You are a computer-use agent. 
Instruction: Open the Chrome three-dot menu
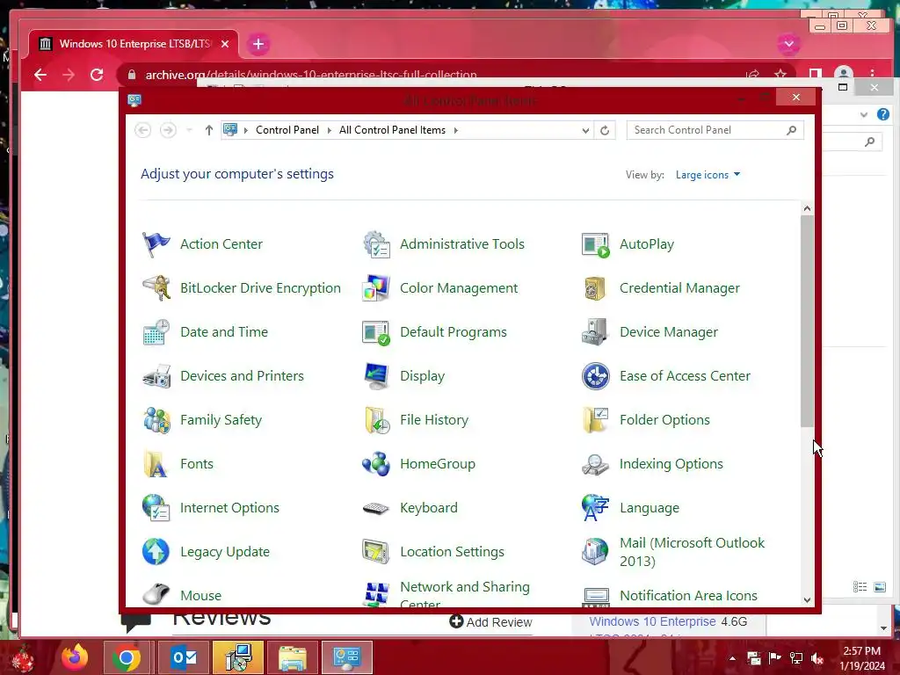tap(872, 75)
